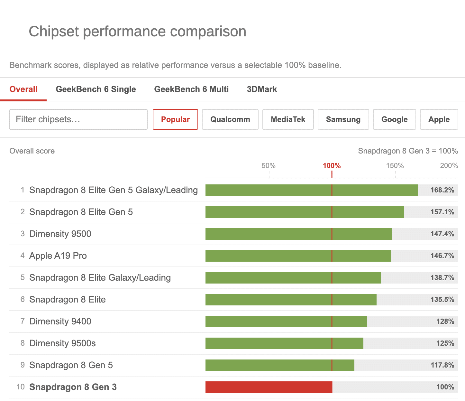This screenshot has width=465, height=401.
Task: Switch to the 3DMark tab
Action: pos(262,89)
